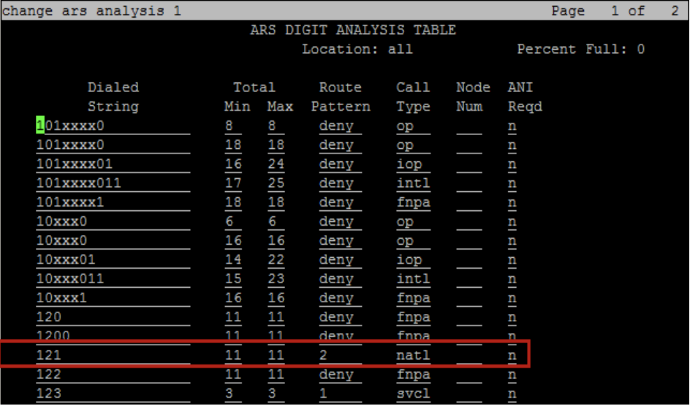Click min value 3 in row 123

[233, 394]
